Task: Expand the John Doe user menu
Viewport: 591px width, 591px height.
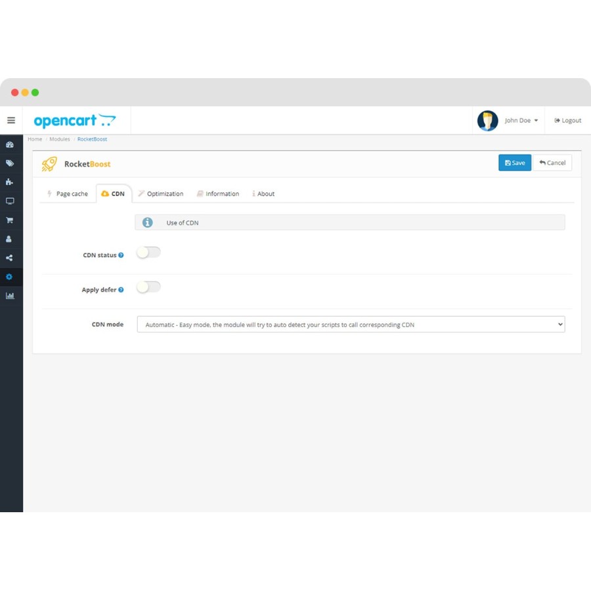Action: [x=521, y=121]
